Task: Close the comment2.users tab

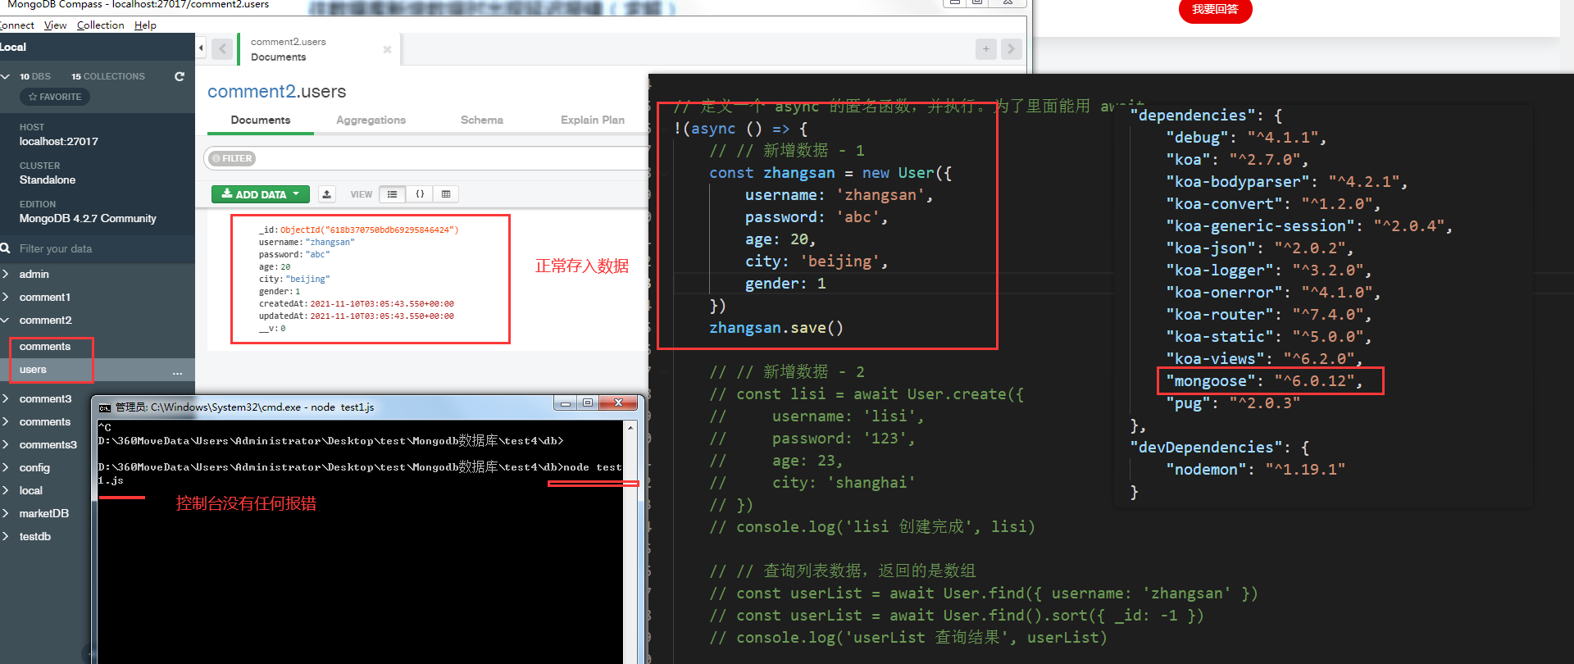Action: [x=387, y=50]
